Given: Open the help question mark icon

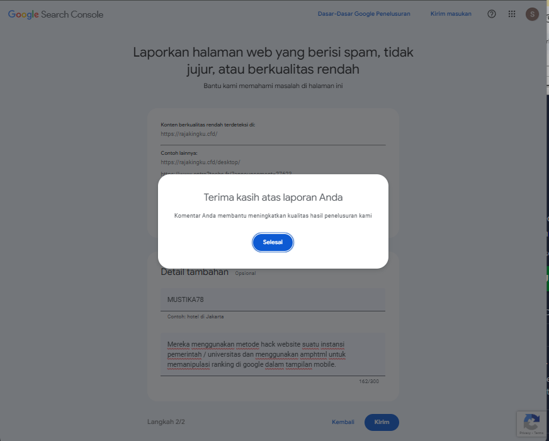Looking at the screenshot, I should click(491, 14).
